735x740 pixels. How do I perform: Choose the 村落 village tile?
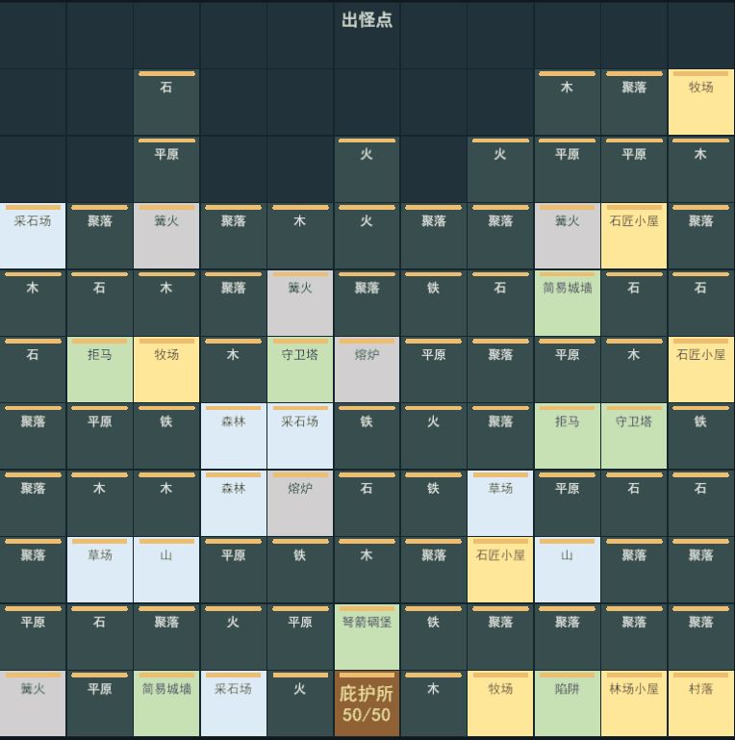[700, 703]
